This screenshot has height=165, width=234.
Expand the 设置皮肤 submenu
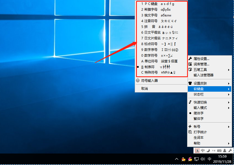(x=200, y=83)
